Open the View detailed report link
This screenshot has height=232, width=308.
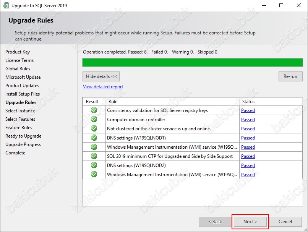[x=103, y=87]
